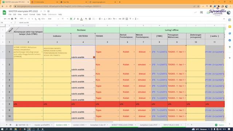Open the Extensions menu
Viewport: 233px width, 131px height.
[52, 15]
